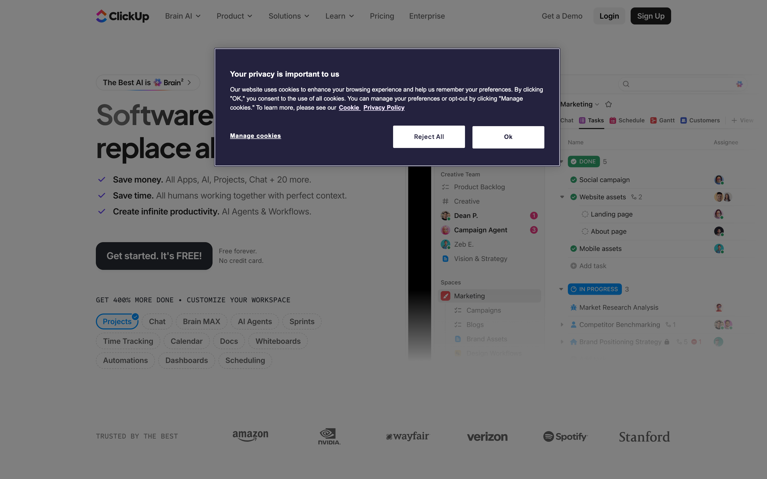Switch to the Schedule tab
Screen dimensions: 767x479
627,120
